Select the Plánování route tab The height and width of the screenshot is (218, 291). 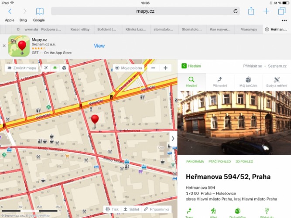220,82
